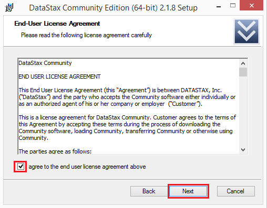The height and width of the screenshot is (208, 267).
Task: Click the scrollbar up arrow in license text
Action: point(243,63)
